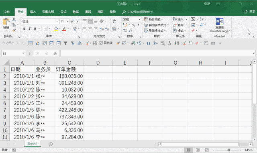This screenshot has width=257, height=153.
Task: Switch to the Page Layout tab
Action: coord(48,12)
